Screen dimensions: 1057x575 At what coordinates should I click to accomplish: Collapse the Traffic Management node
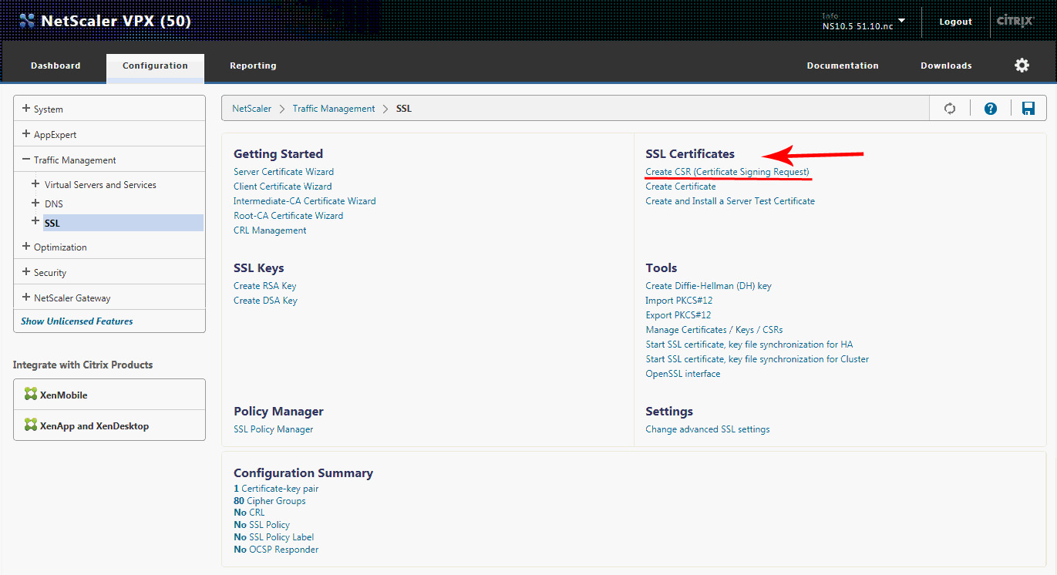(x=26, y=160)
